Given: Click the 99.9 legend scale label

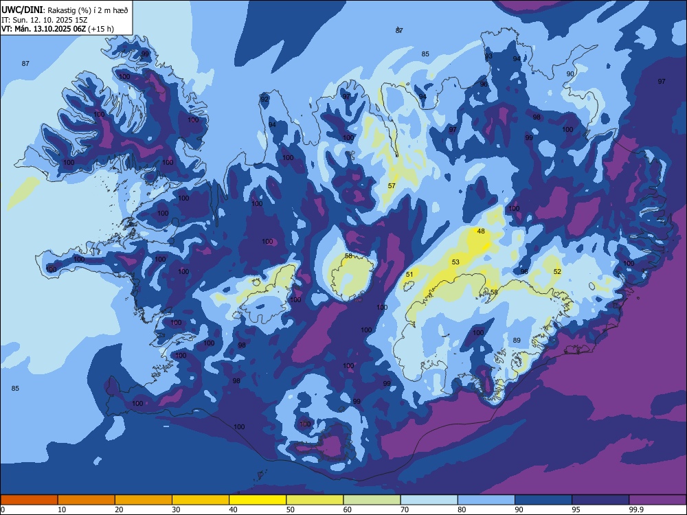Looking at the screenshot, I should coord(636,510).
